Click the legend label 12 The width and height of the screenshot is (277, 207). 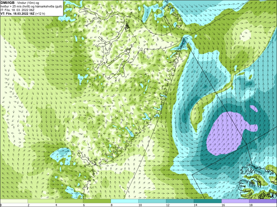point(168,205)
